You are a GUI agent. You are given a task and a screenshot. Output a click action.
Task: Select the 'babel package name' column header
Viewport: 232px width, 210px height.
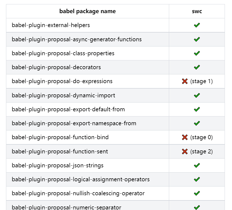coord(88,11)
